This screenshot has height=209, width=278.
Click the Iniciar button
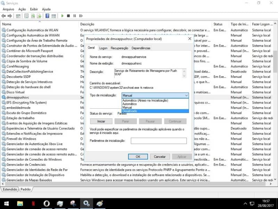tap(101, 121)
